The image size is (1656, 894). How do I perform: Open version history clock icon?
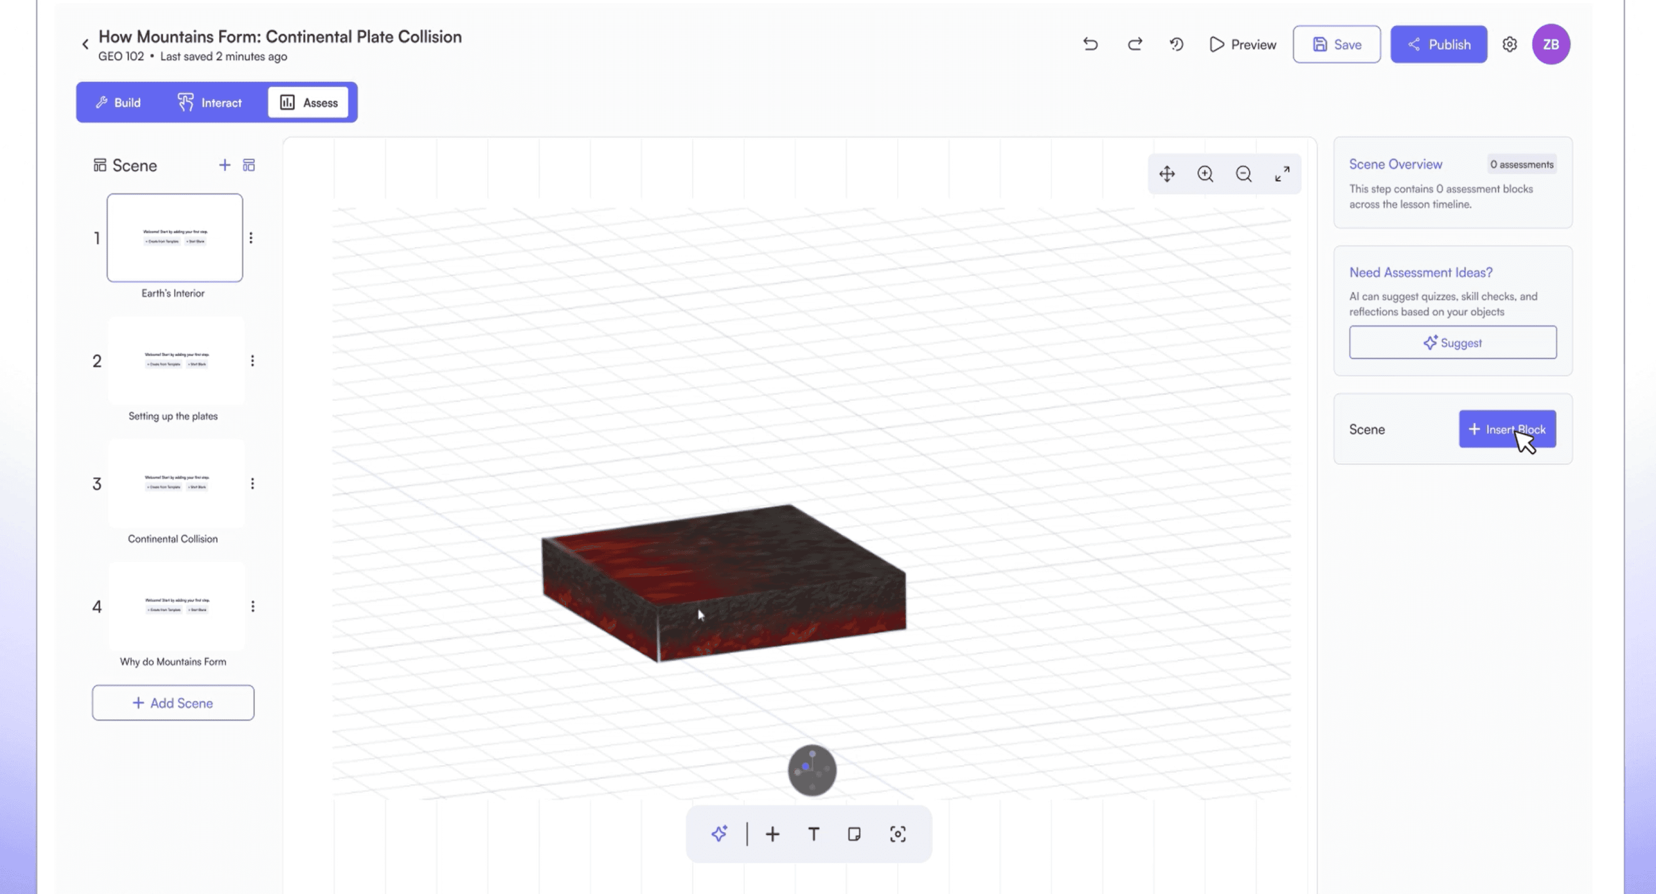pyautogui.click(x=1176, y=44)
